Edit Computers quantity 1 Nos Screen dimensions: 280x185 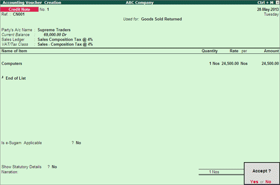click(x=214, y=64)
